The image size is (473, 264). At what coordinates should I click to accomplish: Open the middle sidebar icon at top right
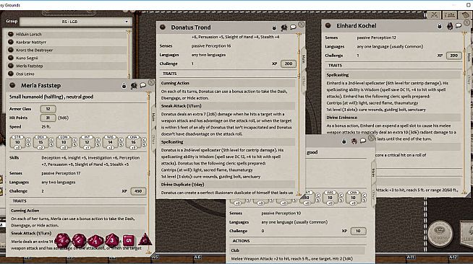point(449,14)
